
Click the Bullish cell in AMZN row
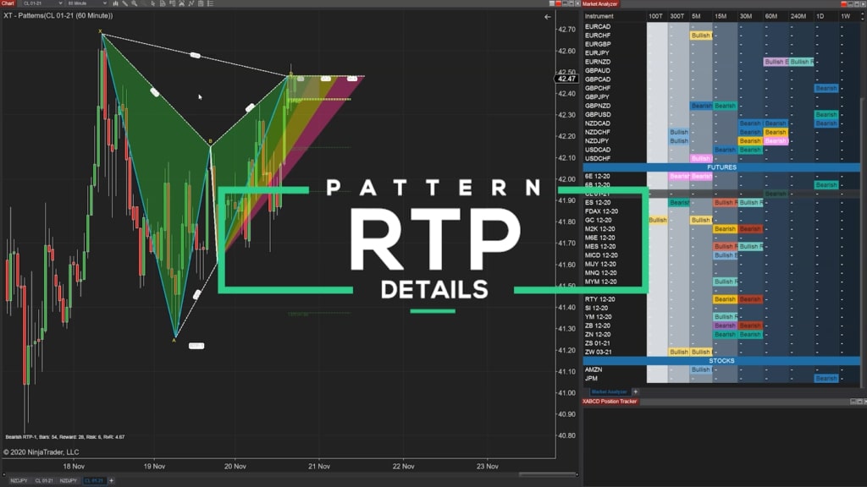point(700,370)
